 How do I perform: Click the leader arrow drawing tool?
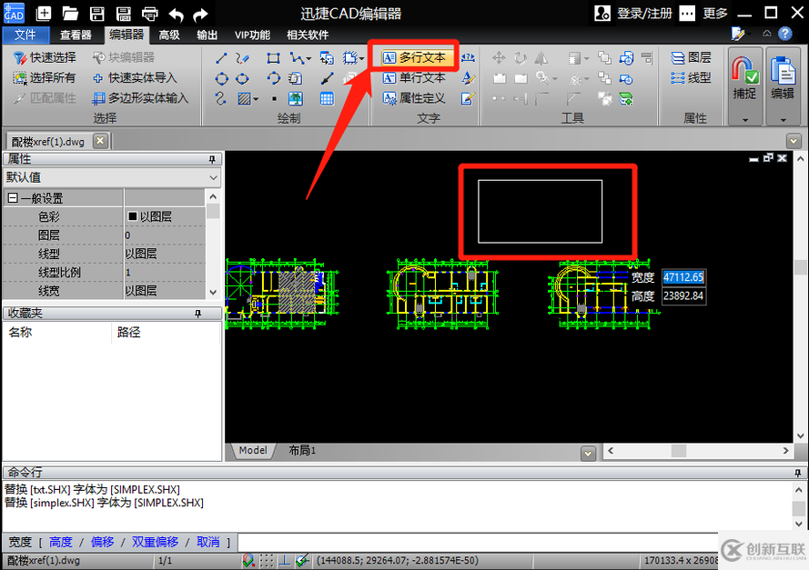point(327,78)
